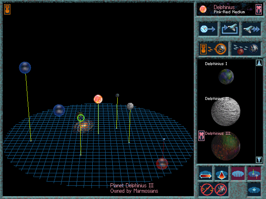Viewport: 266px width, 199px height.
Task: Click the pink Marmosian race emblem beside Delphinius title
Action: [x=259, y=9]
